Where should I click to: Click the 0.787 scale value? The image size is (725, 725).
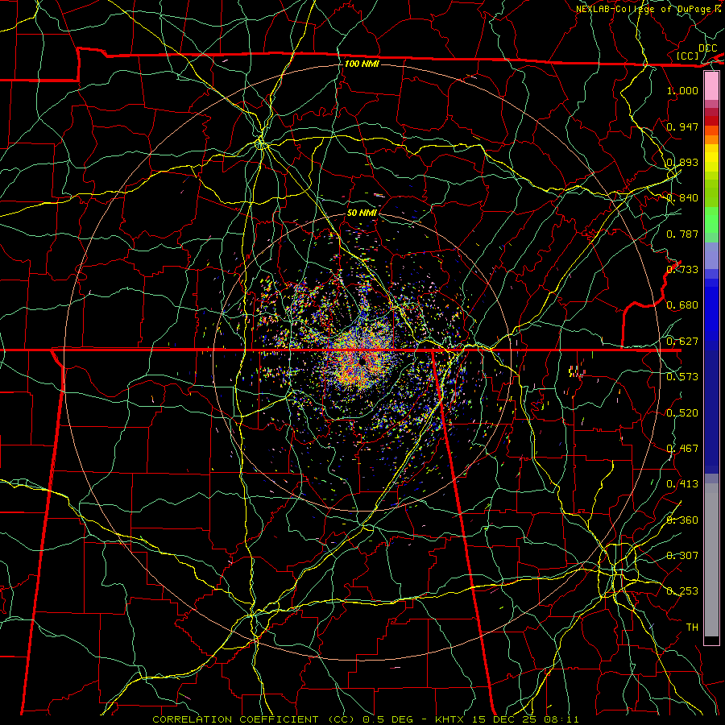682,234
